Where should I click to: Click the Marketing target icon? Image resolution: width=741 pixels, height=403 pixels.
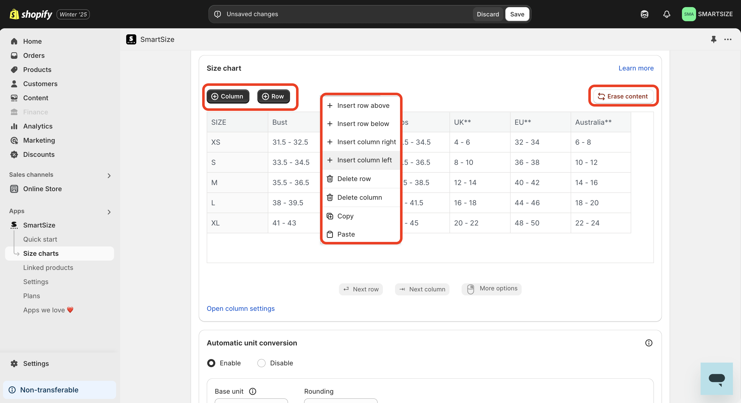click(14, 140)
